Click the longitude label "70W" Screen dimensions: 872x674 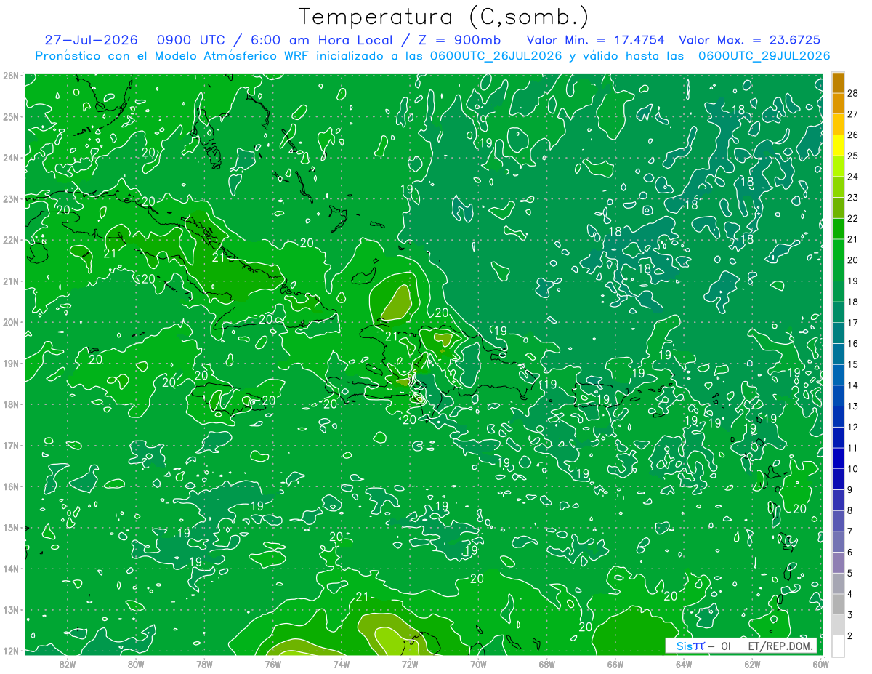coord(478,664)
